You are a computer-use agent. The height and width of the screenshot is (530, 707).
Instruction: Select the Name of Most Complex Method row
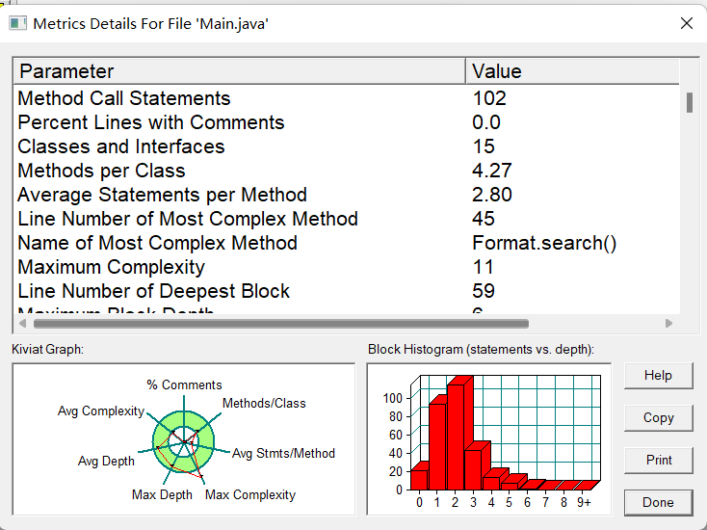pos(347,243)
